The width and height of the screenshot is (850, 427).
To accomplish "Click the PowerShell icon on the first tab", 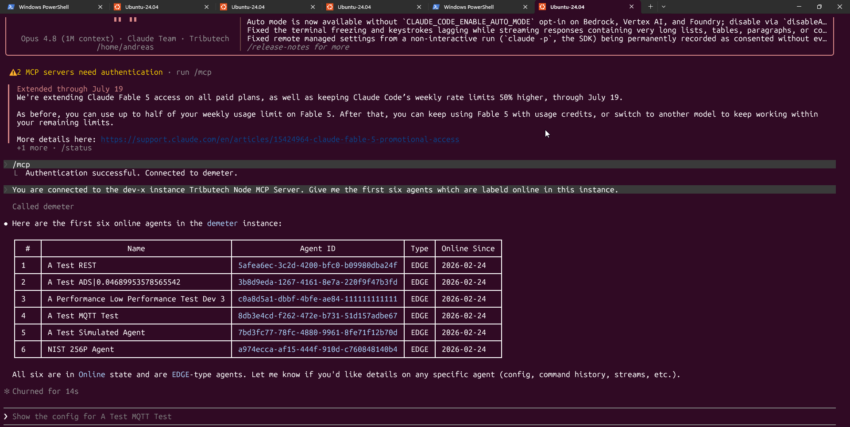I will point(11,7).
